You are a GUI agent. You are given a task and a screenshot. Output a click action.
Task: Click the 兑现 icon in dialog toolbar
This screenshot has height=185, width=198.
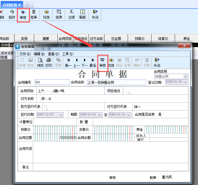pyautogui.click(x=111, y=62)
